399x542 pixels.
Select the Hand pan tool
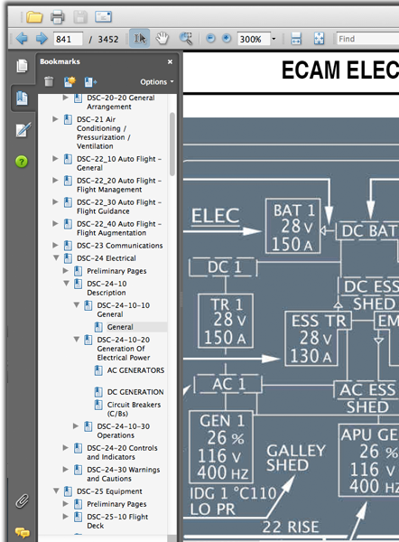coord(162,38)
